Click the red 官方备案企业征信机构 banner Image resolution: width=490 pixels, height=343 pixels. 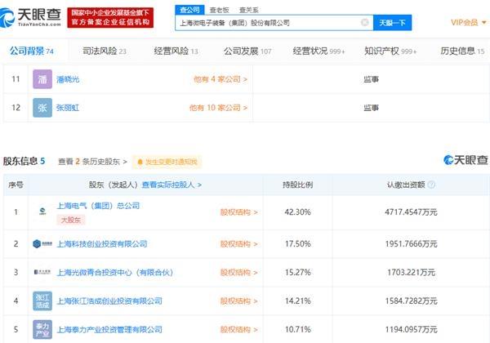click(110, 17)
